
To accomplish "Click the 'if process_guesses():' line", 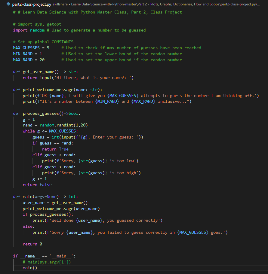I will (x=48, y=215).
